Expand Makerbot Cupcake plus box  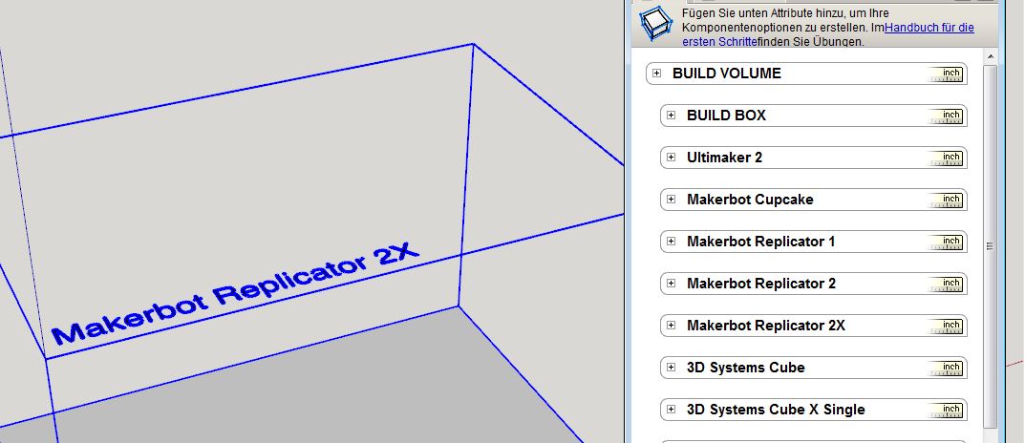tap(671, 200)
